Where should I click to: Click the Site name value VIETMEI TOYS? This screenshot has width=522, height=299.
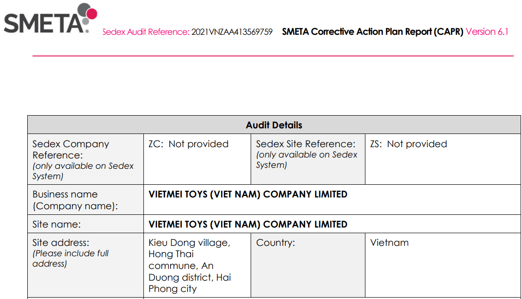coord(248,224)
